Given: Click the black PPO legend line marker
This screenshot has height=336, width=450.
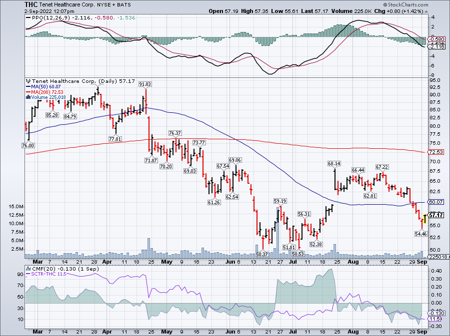Looking at the screenshot, I should [27, 18].
